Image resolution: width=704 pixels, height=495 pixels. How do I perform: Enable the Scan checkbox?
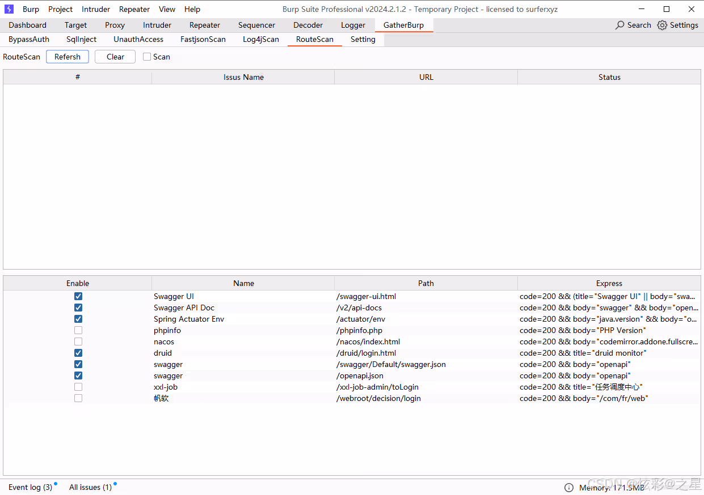coord(147,57)
